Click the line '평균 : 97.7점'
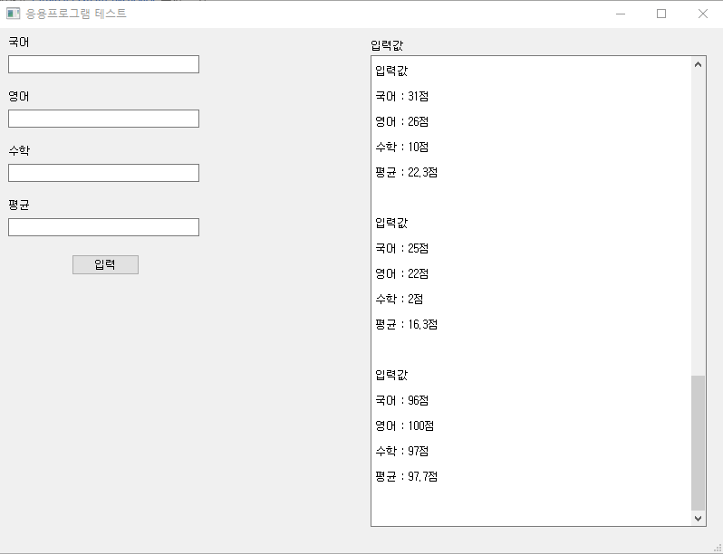The height and width of the screenshot is (554, 723). click(407, 477)
